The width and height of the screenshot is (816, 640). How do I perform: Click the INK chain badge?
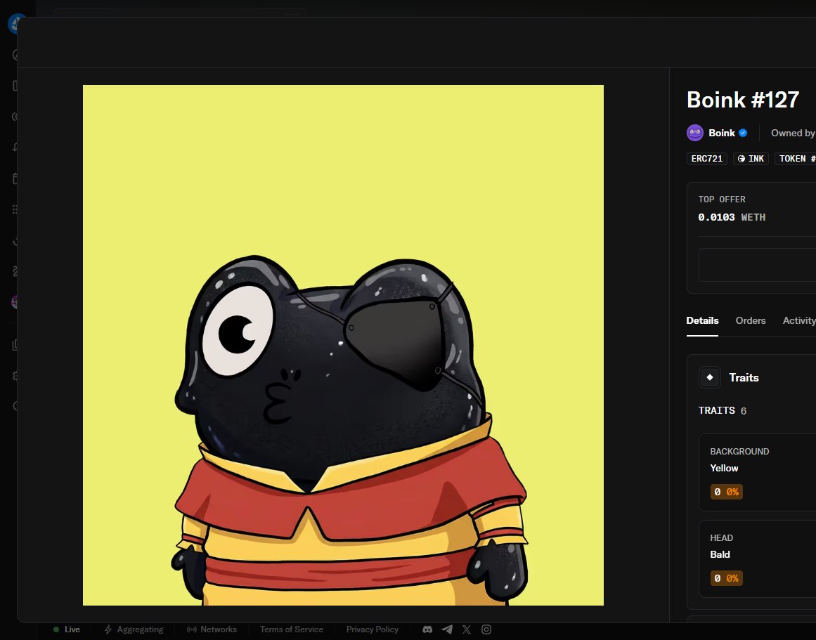(x=751, y=159)
